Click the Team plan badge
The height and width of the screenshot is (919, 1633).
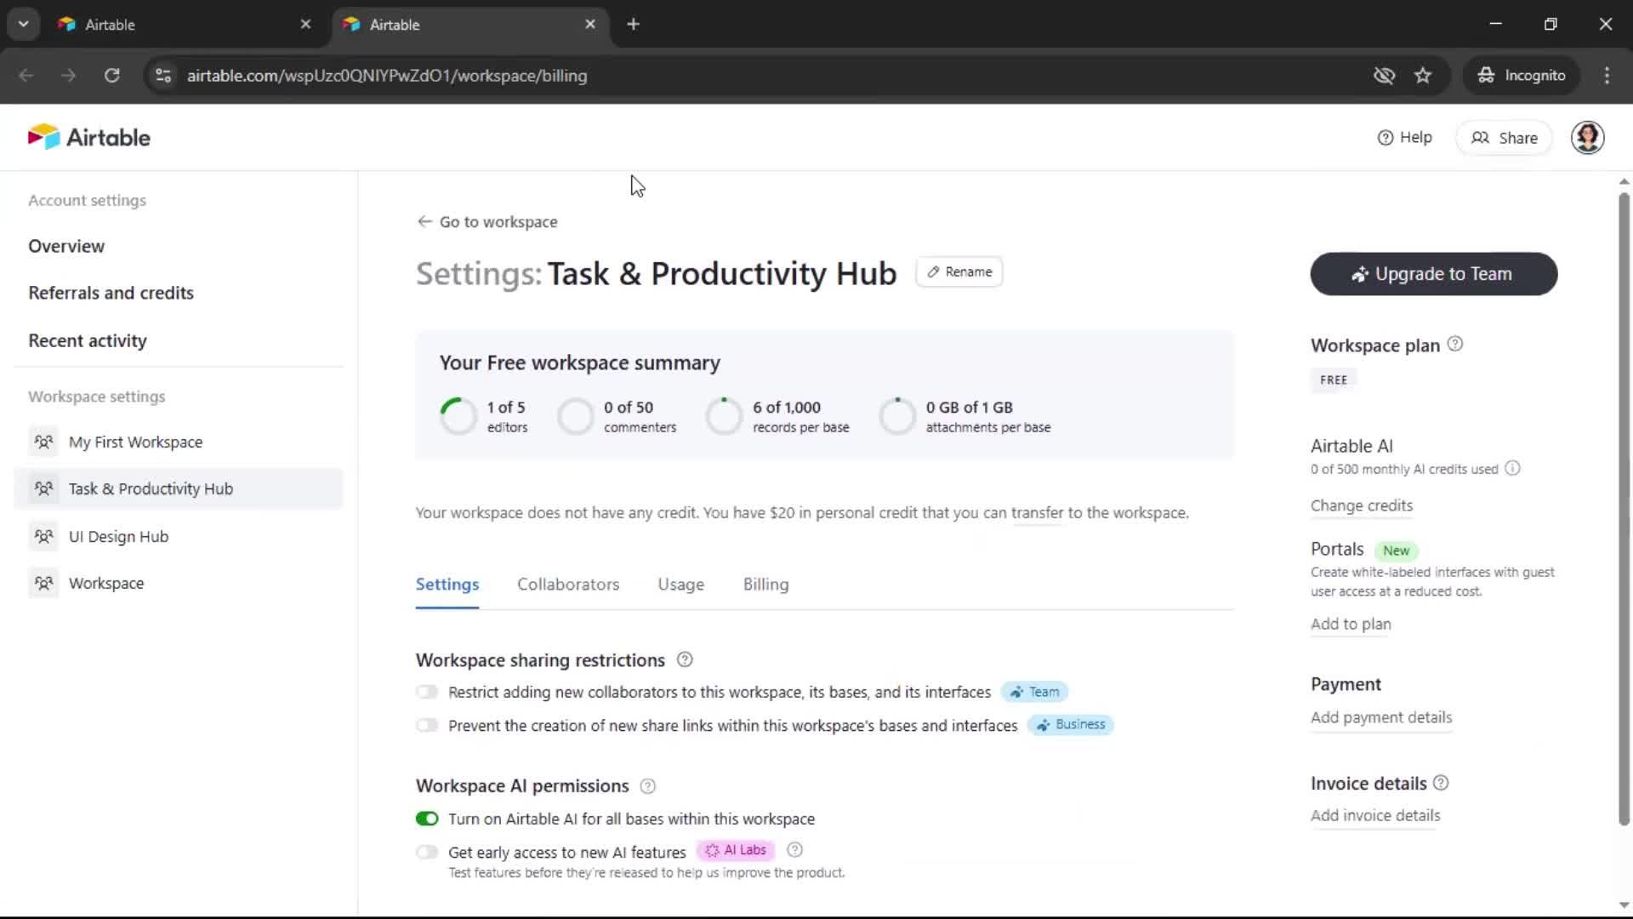coord(1034,692)
